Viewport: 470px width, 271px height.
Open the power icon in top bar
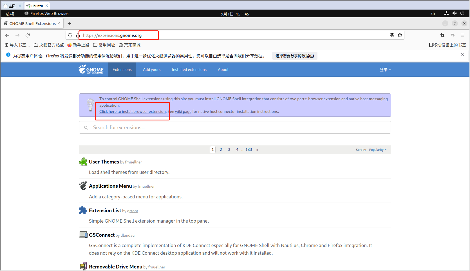462,13
